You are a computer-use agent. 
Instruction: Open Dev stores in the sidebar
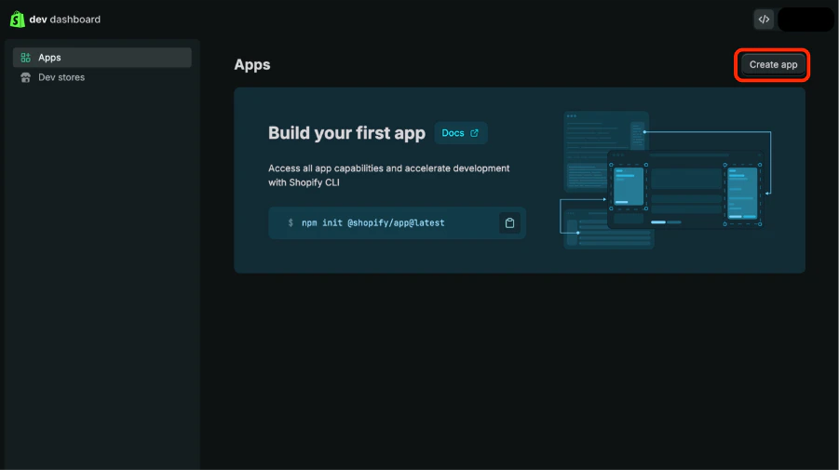(x=102, y=77)
